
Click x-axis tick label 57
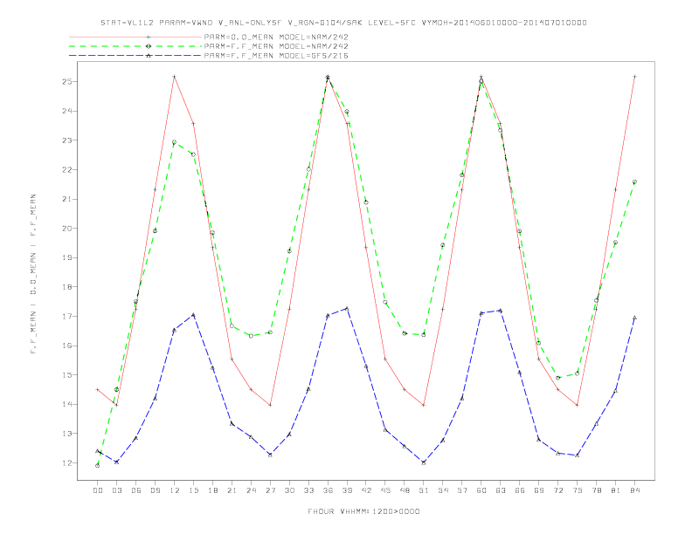[462, 490]
